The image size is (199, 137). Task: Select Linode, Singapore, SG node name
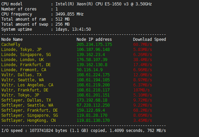click(26, 55)
